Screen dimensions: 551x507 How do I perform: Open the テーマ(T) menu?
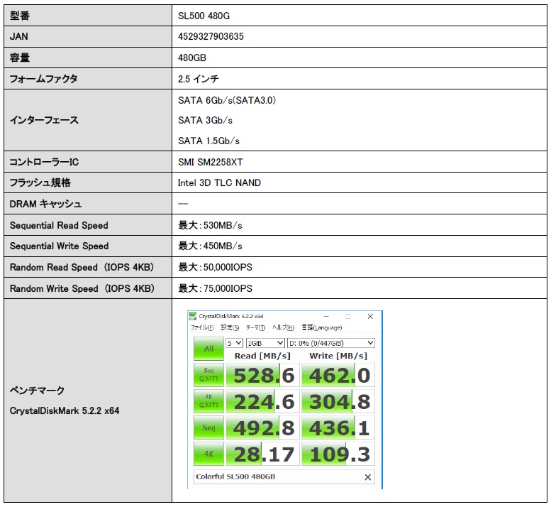pos(255,327)
